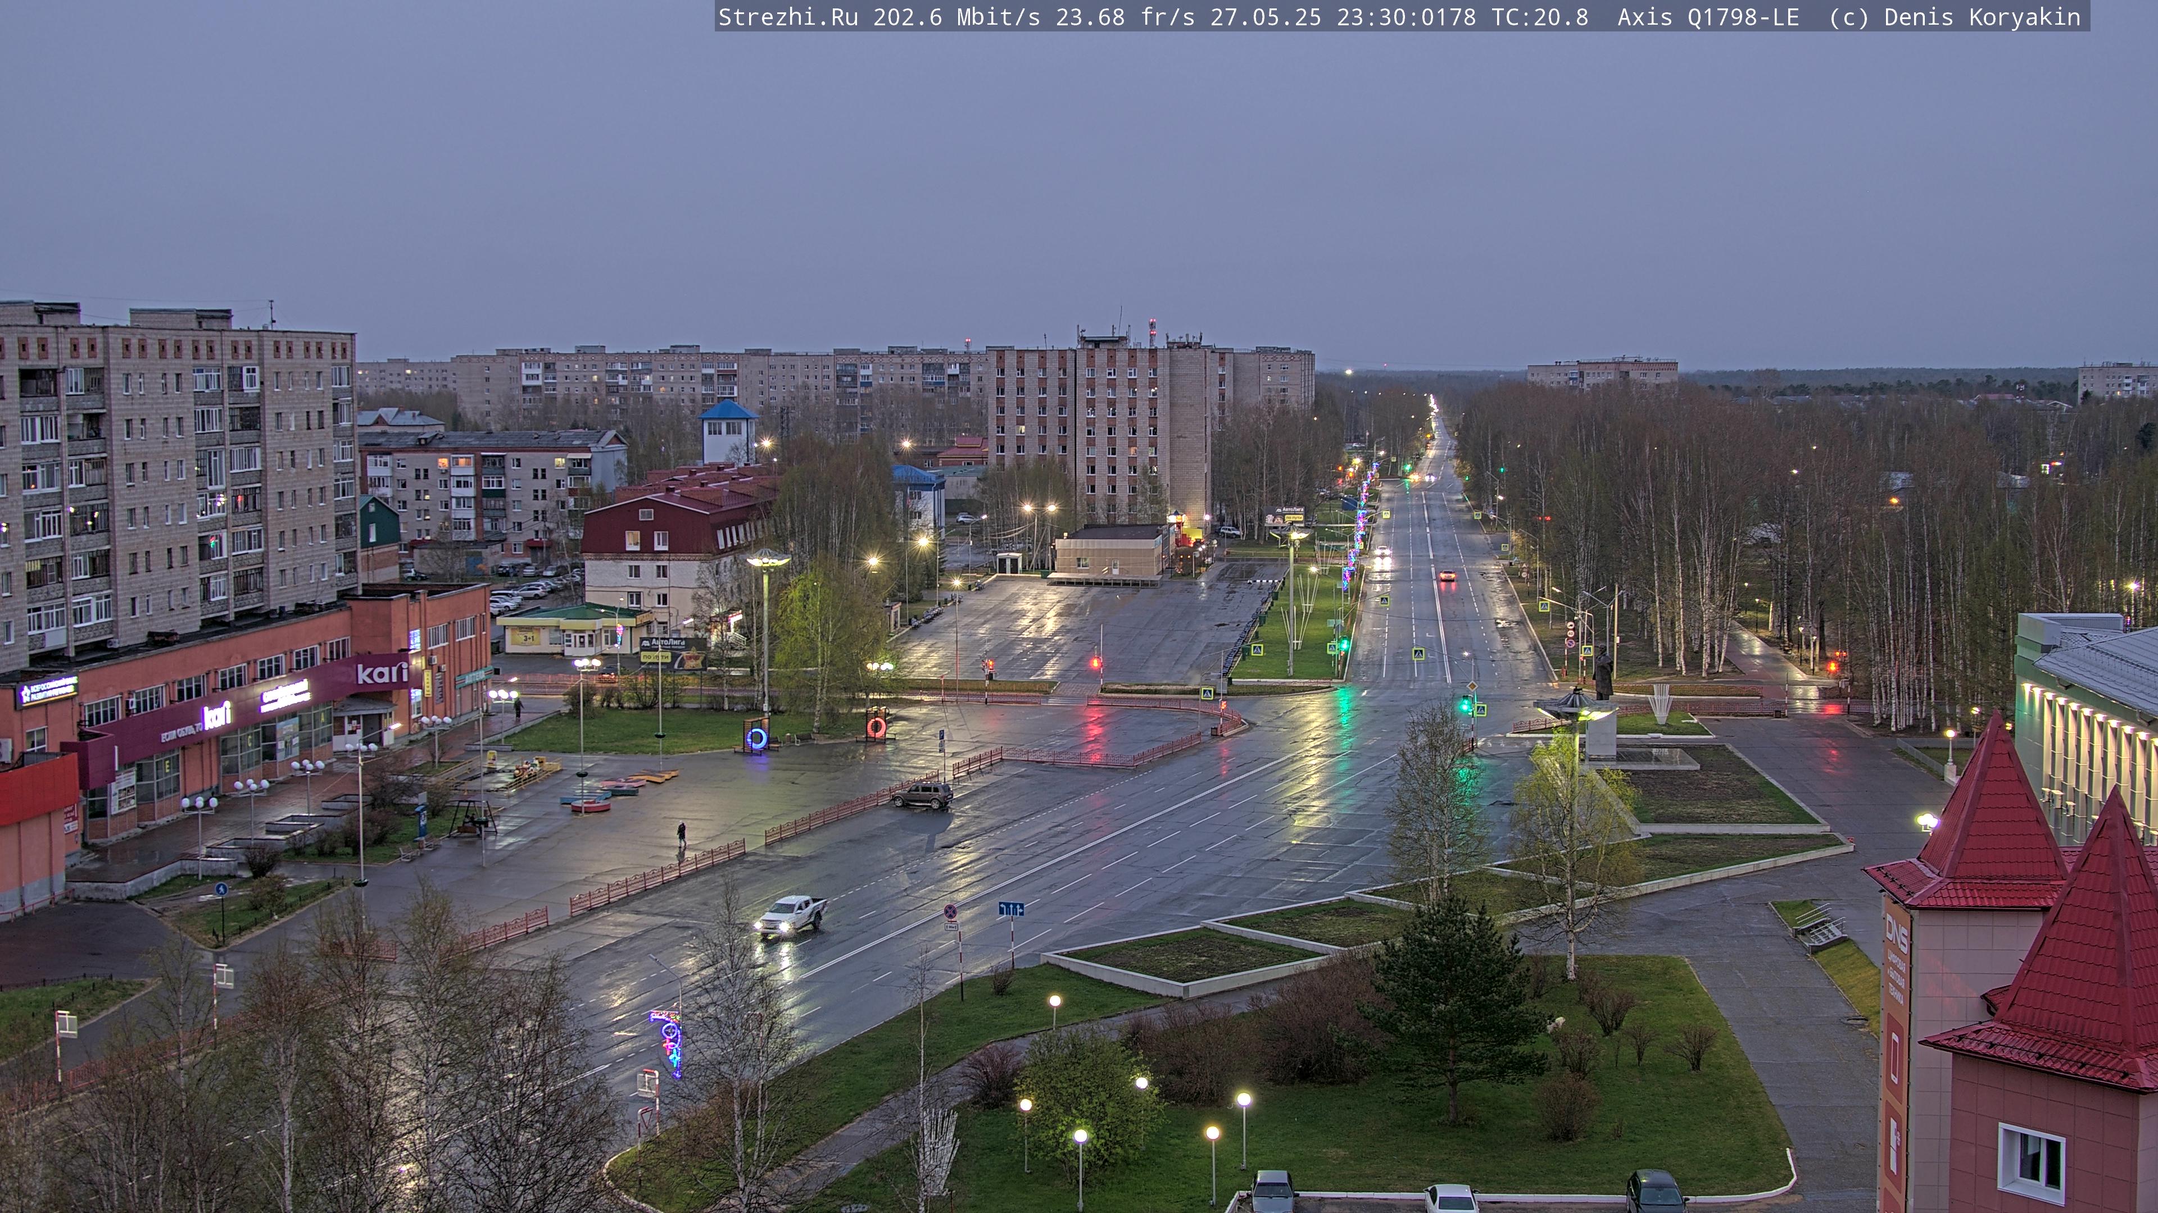Click the (c) Denis Koryakin credit
Screen dimensions: 2158x1213
(x=1955, y=17)
